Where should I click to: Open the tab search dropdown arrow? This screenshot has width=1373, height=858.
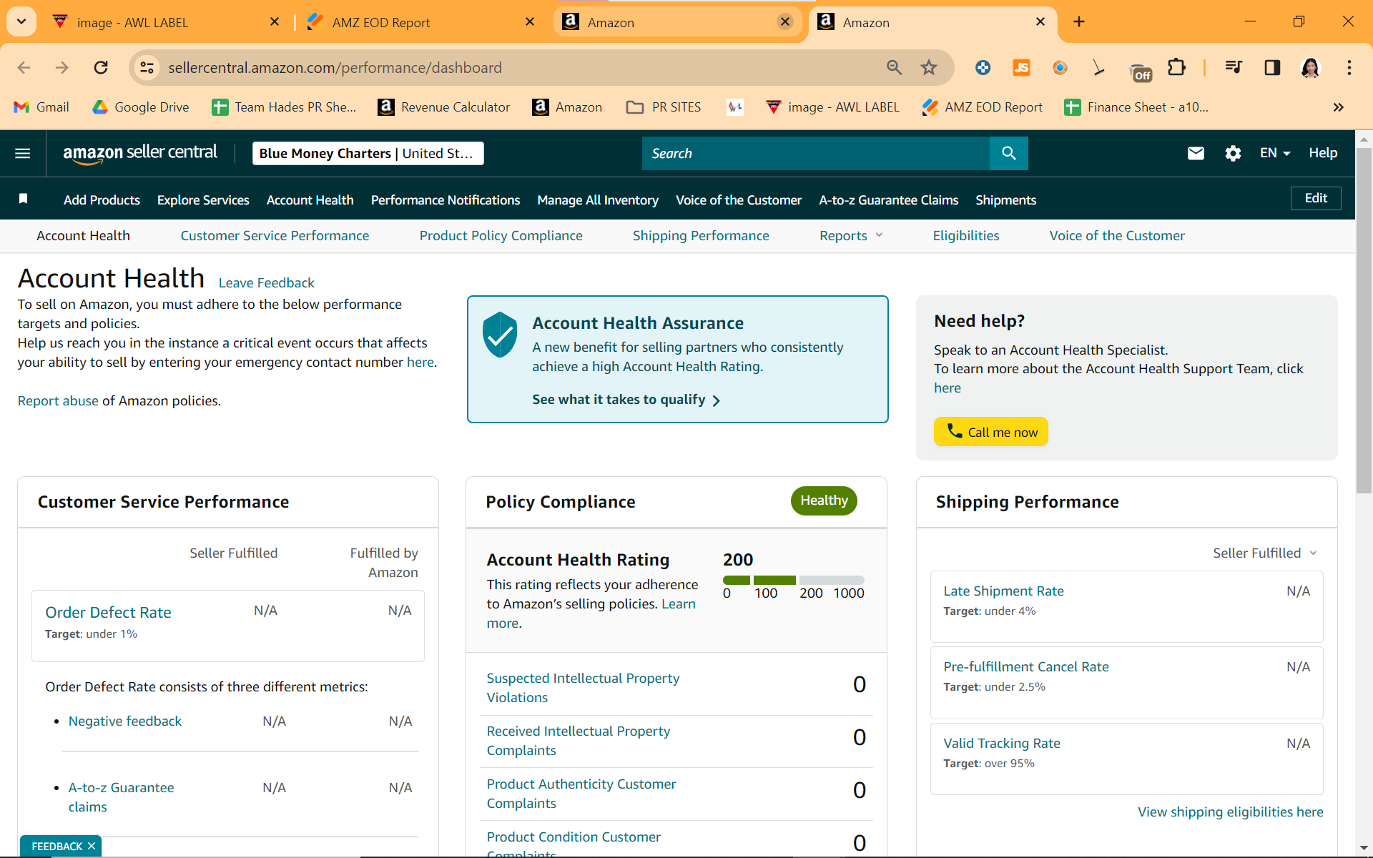point(21,21)
